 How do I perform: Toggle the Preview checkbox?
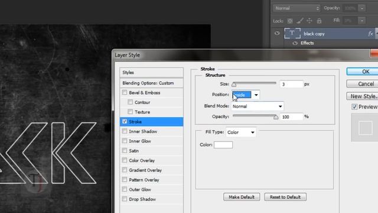[354, 106]
